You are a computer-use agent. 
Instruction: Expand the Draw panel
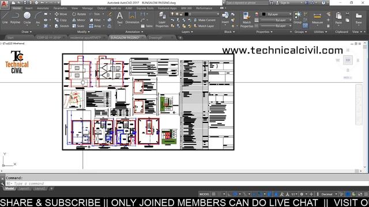(27, 32)
